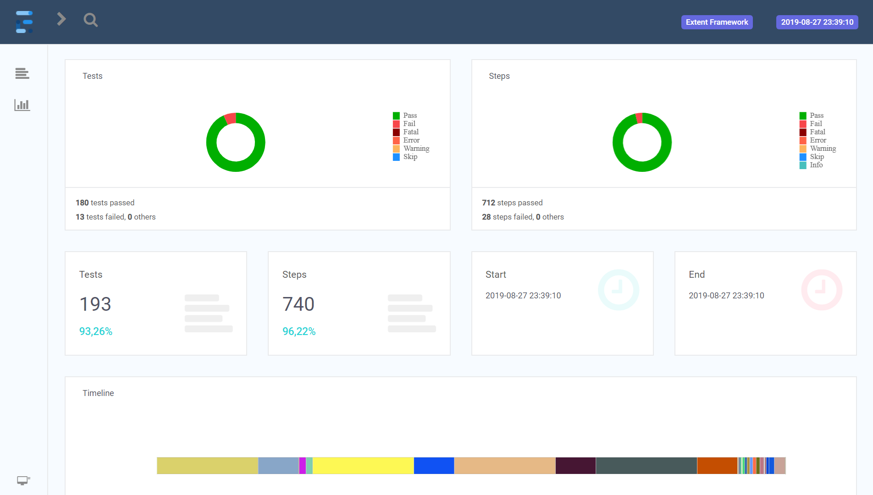This screenshot has height=495, width=873.
Task: Click the peach tan timeline segment
Action: [x=505, y=466]
